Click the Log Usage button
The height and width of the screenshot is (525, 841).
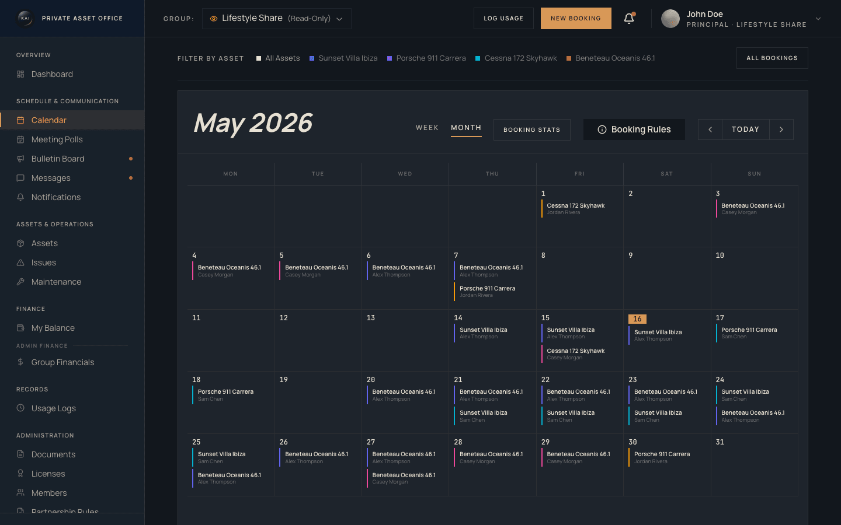[503, 19]
